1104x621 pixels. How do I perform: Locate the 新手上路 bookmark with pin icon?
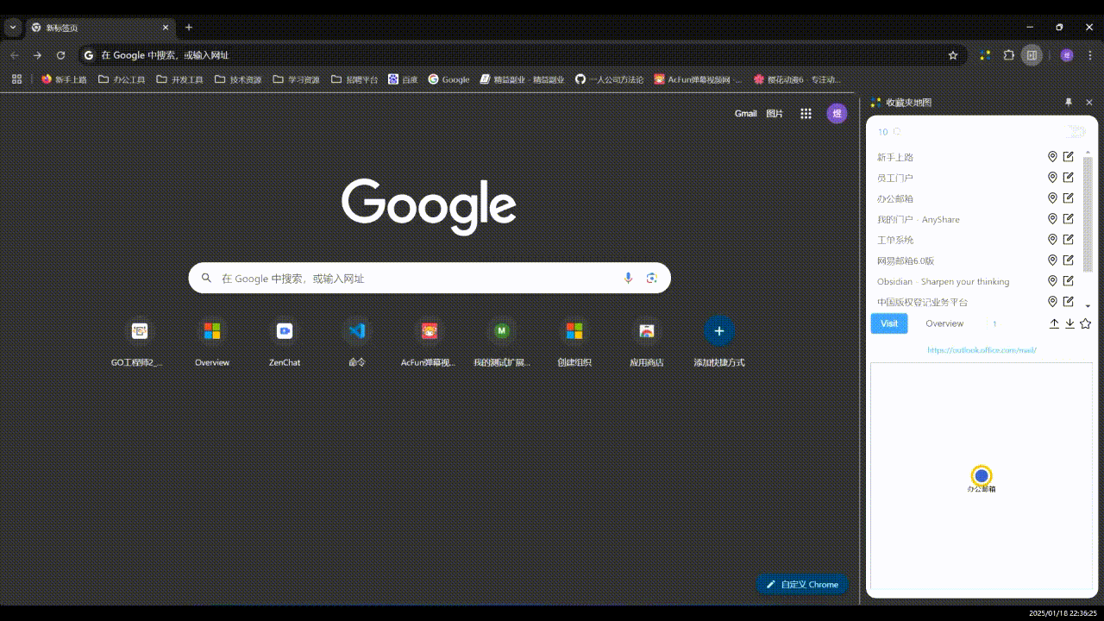point(1052,157)
